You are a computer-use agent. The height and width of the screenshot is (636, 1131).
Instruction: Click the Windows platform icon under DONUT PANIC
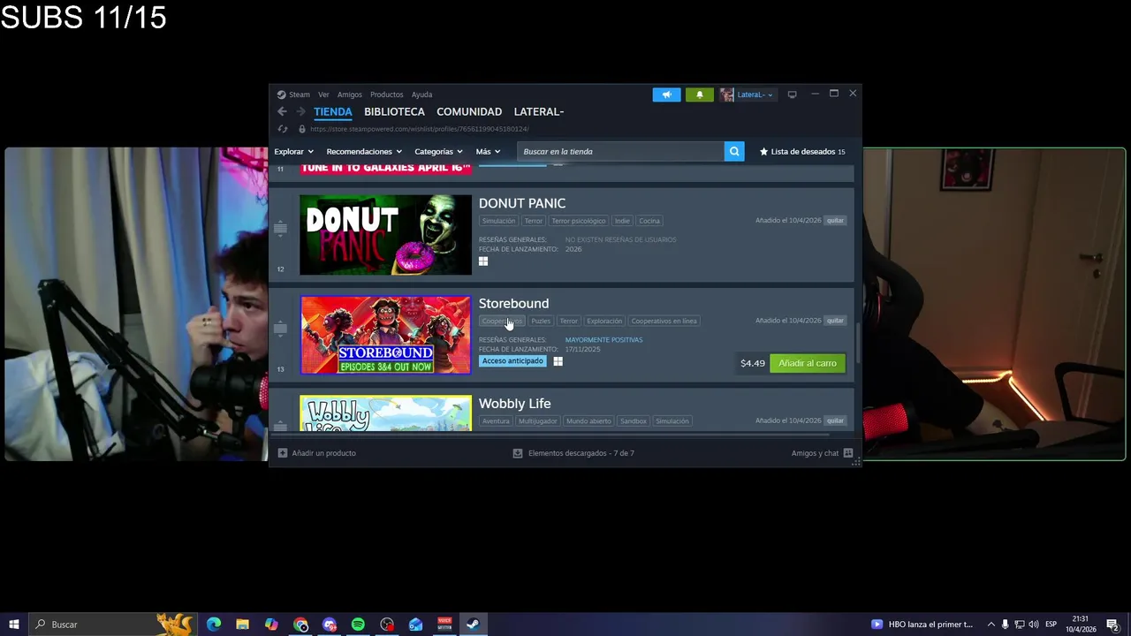tap(483, 261)
